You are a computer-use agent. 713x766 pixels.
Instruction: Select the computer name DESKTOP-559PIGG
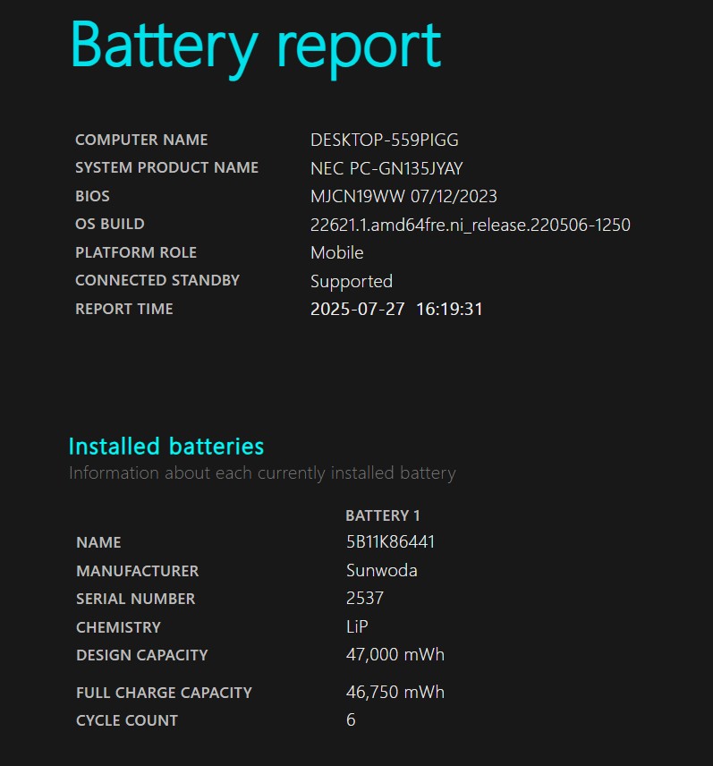(385, 140)
